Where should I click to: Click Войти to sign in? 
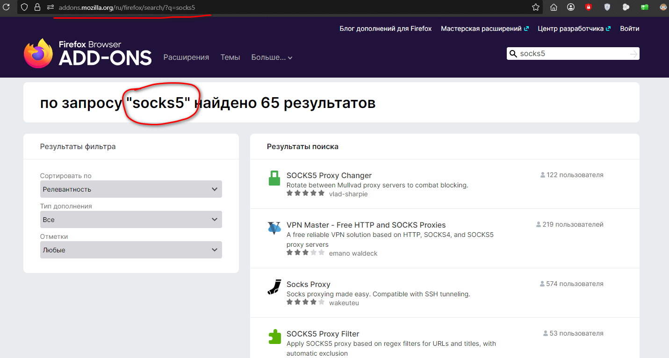[630, 29]
